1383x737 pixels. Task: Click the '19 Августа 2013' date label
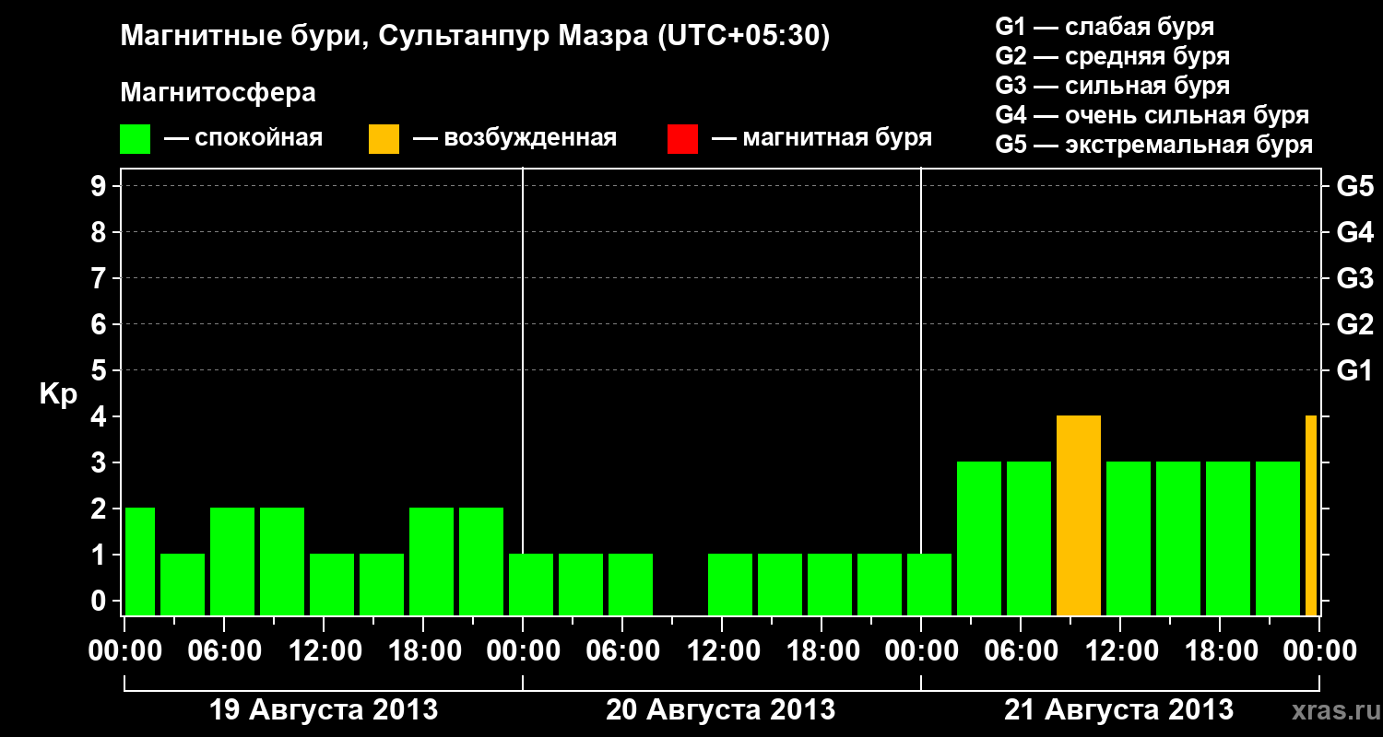(324, 710)
